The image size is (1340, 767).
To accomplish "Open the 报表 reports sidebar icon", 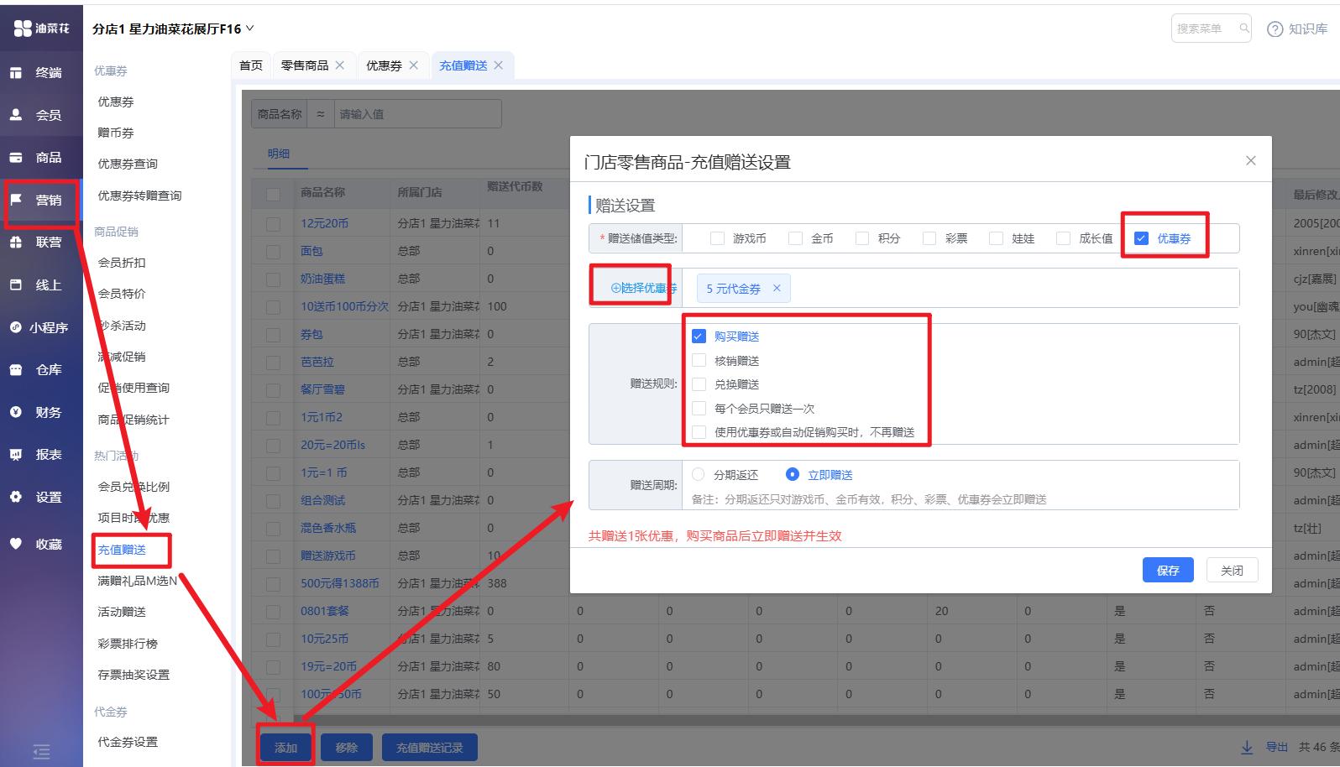I will 16,455.
